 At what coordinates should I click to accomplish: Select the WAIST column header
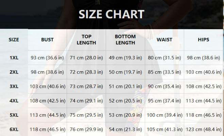pos(165,40)
